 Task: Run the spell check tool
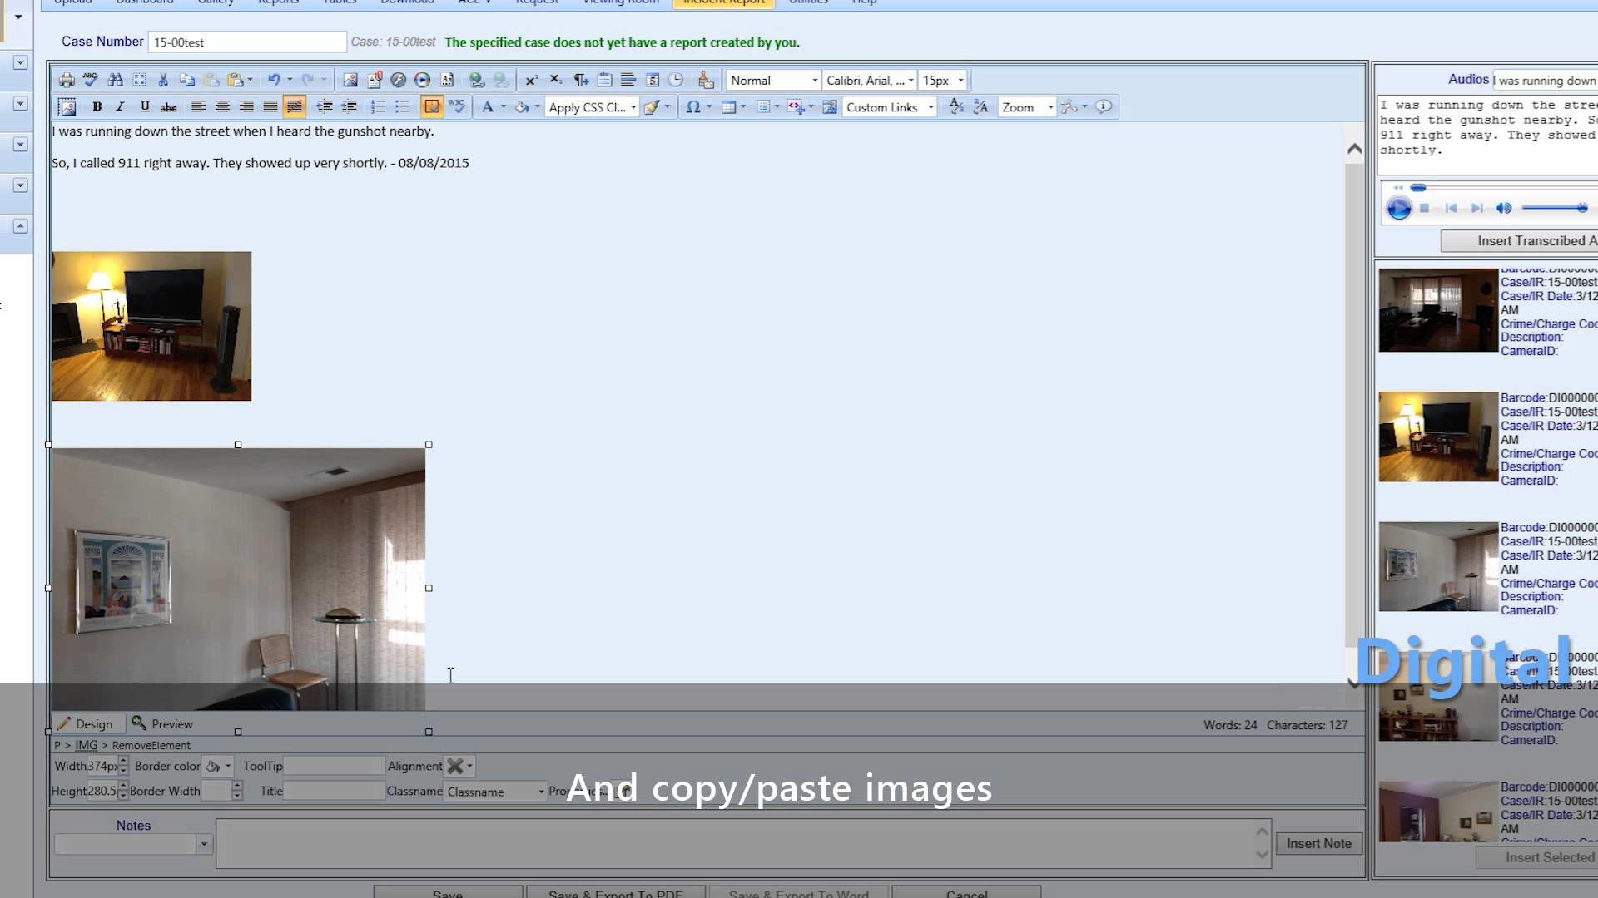pyautogui.click(x=91, y=79)
